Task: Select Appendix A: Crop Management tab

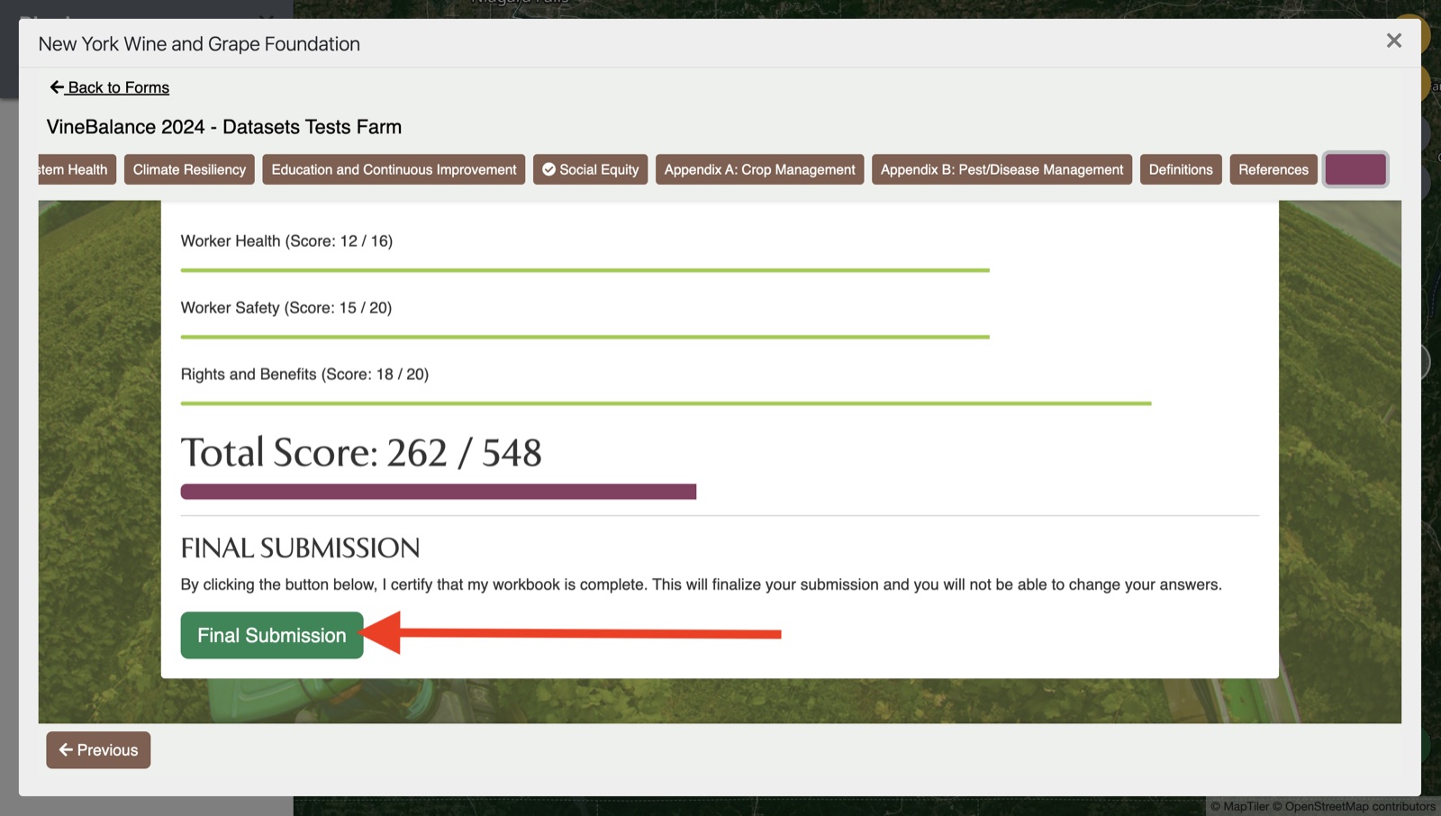Action: tap(759, 169)
